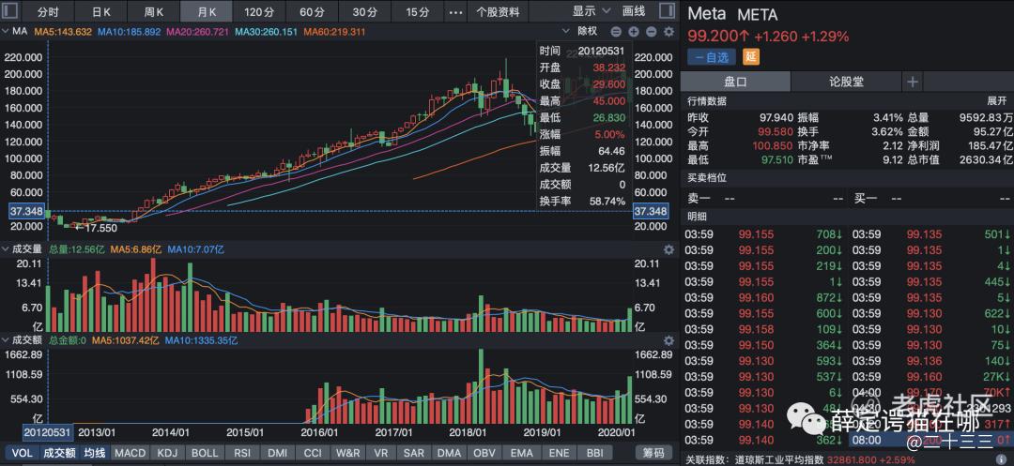Enable the BOLL indicator

tap(204, 453)
